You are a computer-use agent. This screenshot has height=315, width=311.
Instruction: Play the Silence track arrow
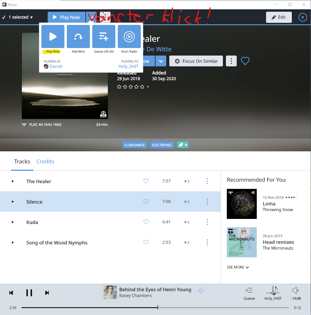point(13,202)
